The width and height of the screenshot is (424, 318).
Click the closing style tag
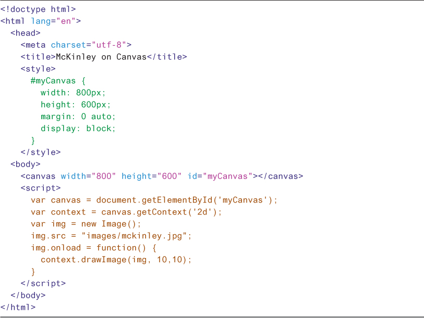click(41, 152)
